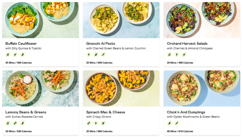243x137 pixels.
Task: Select the Spinach Mac & Cheese title
Action: (105, 112)
